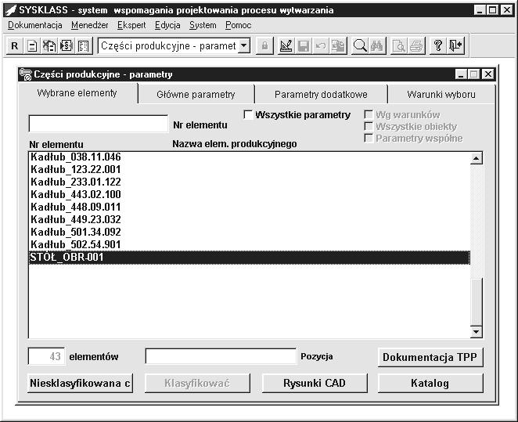Viewport: 518px width, 422px height.
Task: Select list row Kadłub_502.54.901
Action: (250, 245)
